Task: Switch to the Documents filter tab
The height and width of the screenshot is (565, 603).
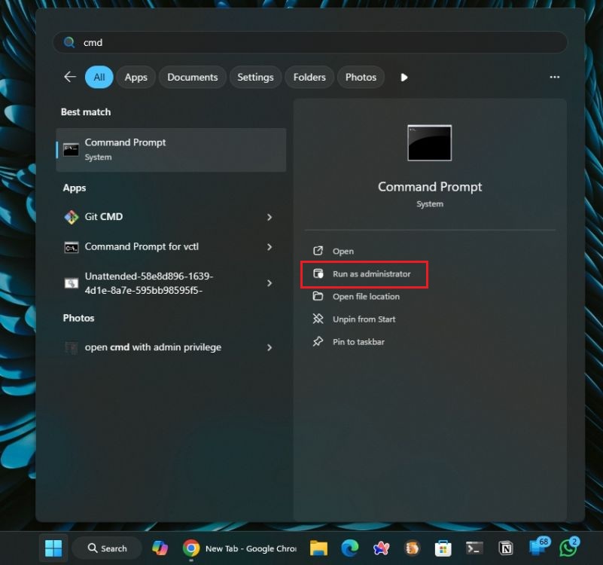Action: (x=192, y=77)
